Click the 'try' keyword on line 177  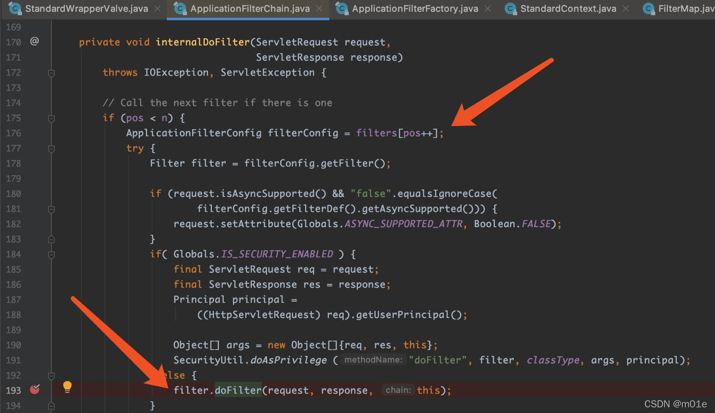pyautogui.click(x=135, y=148)
